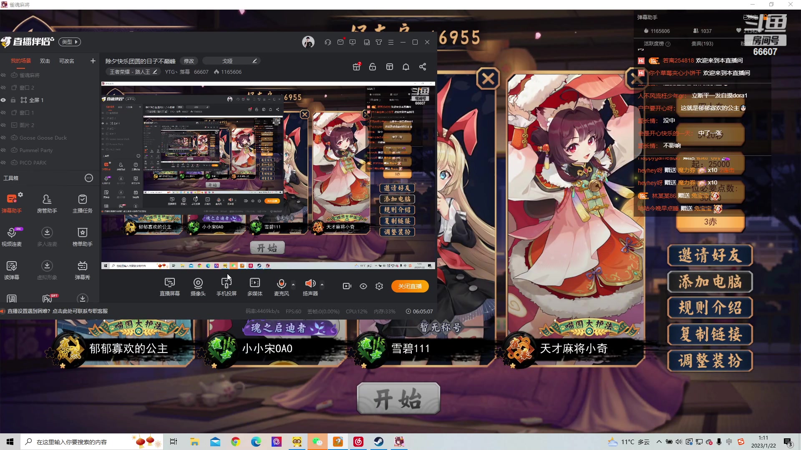Click the 关闭直播 stop stream button
The width and height of the screenshot is (801, 450).
pos(410,286)
